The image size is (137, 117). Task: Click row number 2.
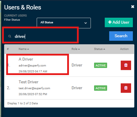[9, 88]
